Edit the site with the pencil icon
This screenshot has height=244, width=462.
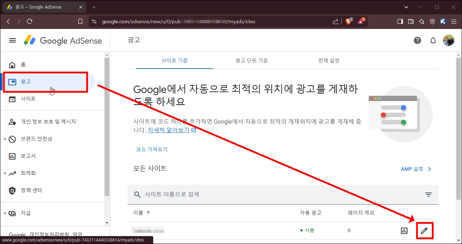pyautogui.click(x=425, y=230)
